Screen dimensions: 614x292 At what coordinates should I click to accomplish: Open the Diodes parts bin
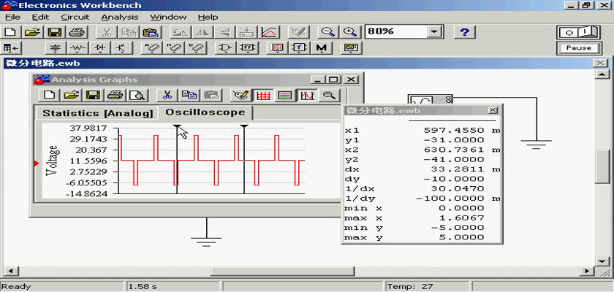click(100, 48)
